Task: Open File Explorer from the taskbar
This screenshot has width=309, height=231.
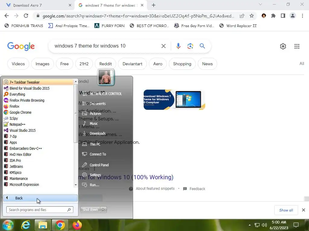Action: [43, 225]
